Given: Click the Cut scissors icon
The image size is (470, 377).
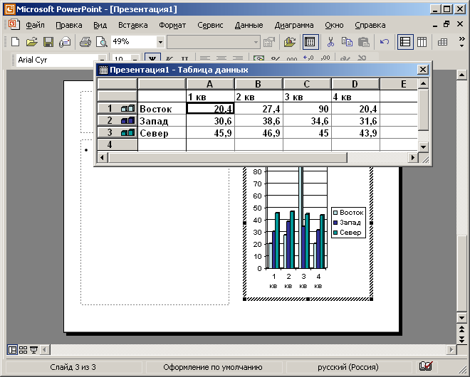Looking at the screenshot, I should [330, 42].
